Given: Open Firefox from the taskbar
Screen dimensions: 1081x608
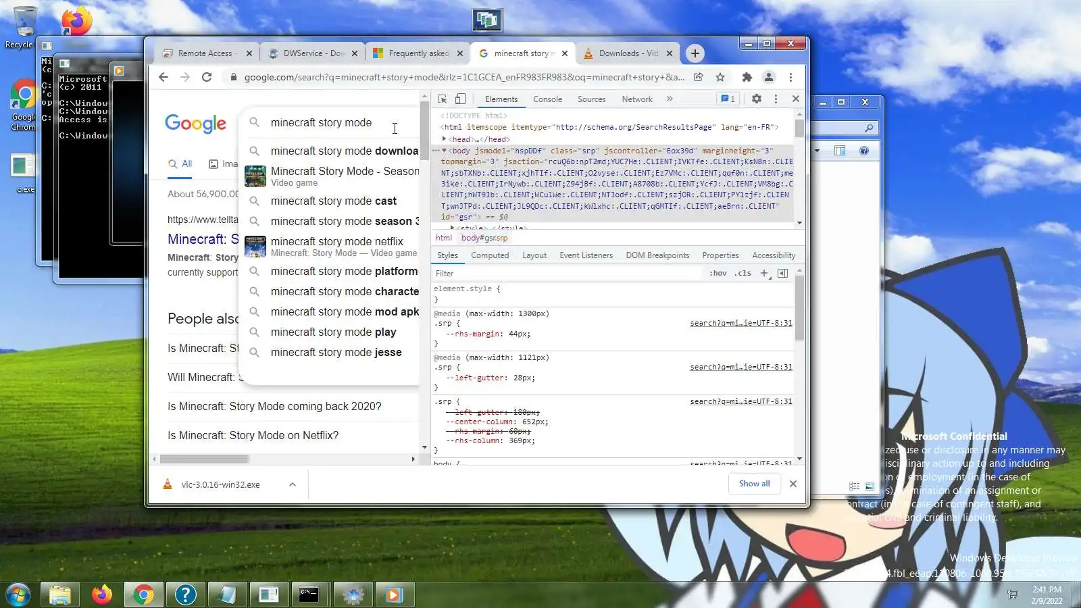Looking at the screenshot, I should 101,594.
